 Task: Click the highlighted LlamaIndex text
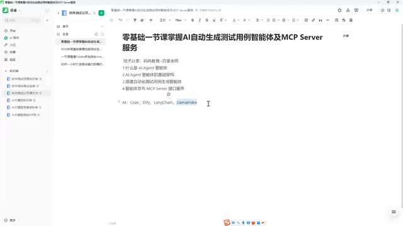(x=187, y=102)
